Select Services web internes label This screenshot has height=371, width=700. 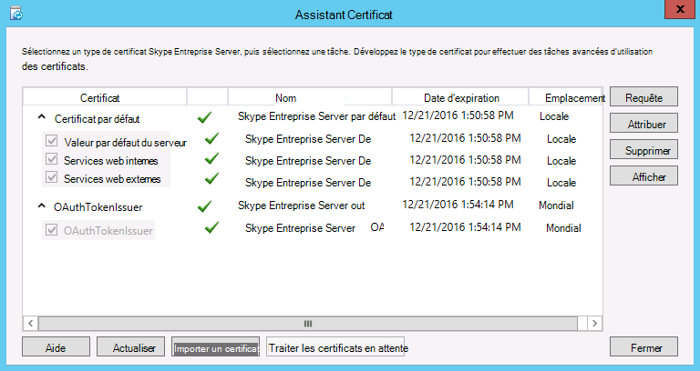tap(110, 160)
